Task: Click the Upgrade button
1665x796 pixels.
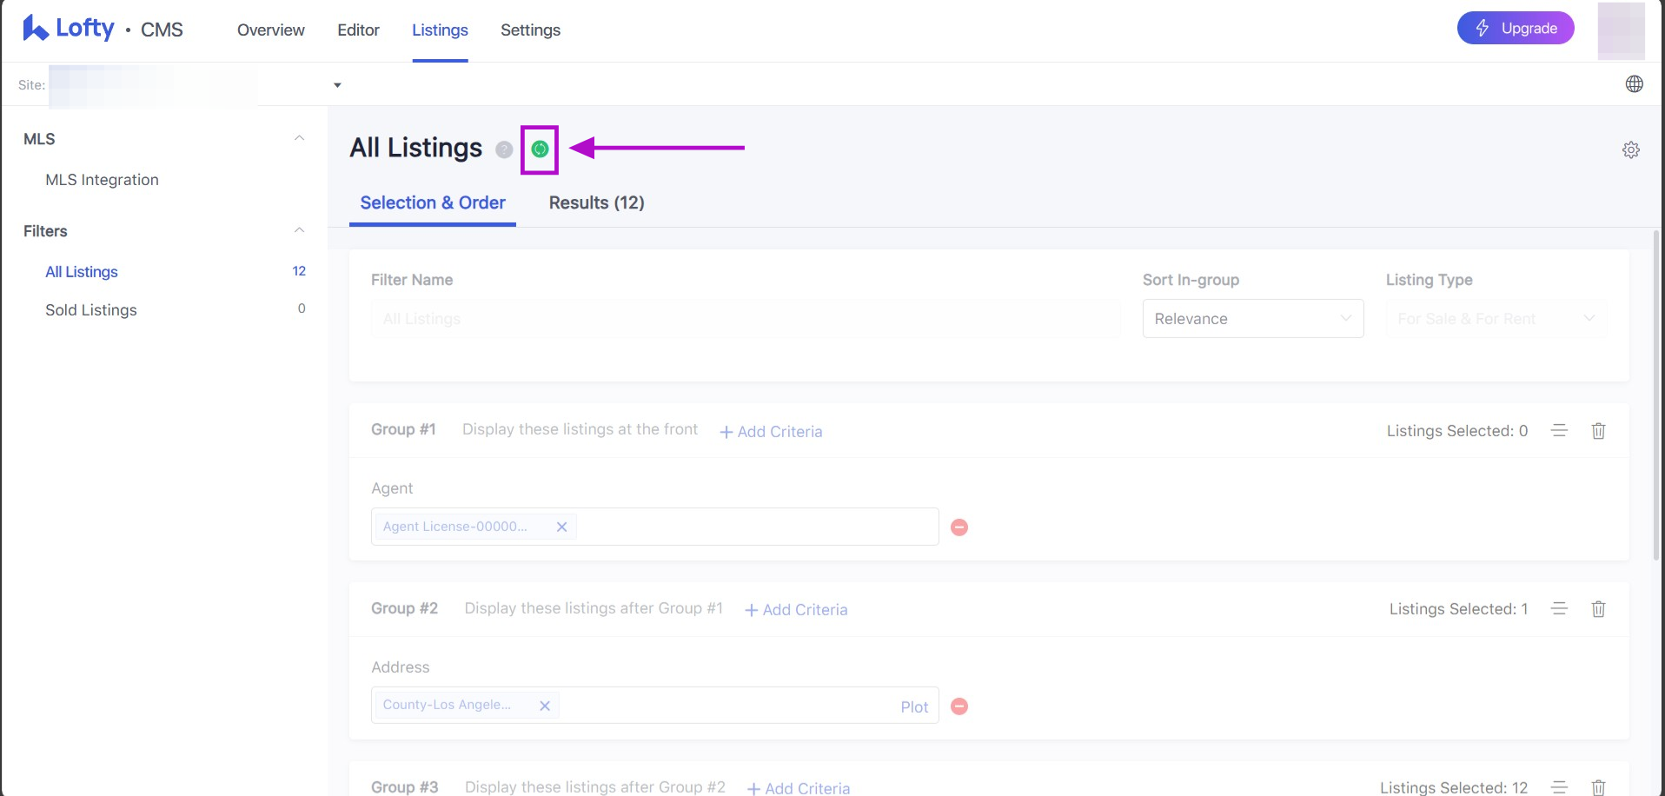Action: (x=1515, y=28)
